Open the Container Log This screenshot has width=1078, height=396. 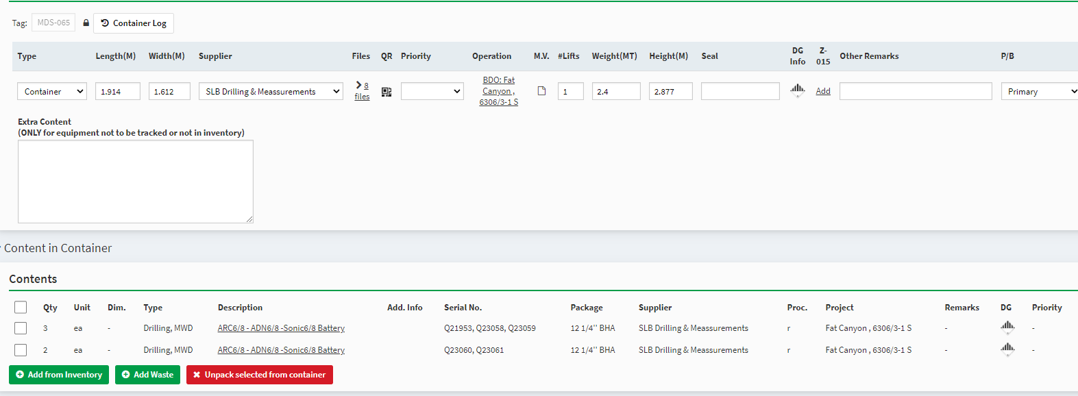134,23
